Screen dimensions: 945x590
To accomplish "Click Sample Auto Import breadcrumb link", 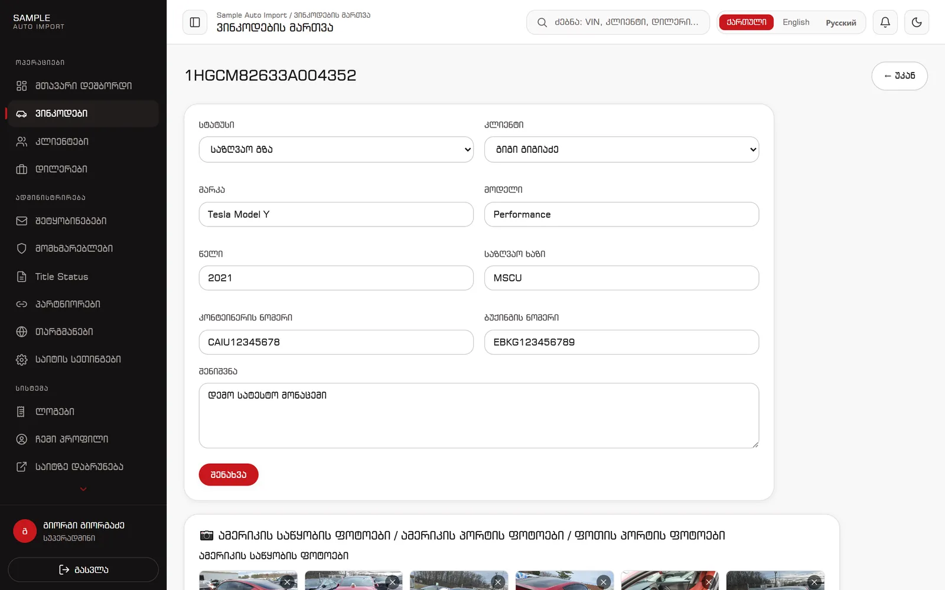I will 252,15.
